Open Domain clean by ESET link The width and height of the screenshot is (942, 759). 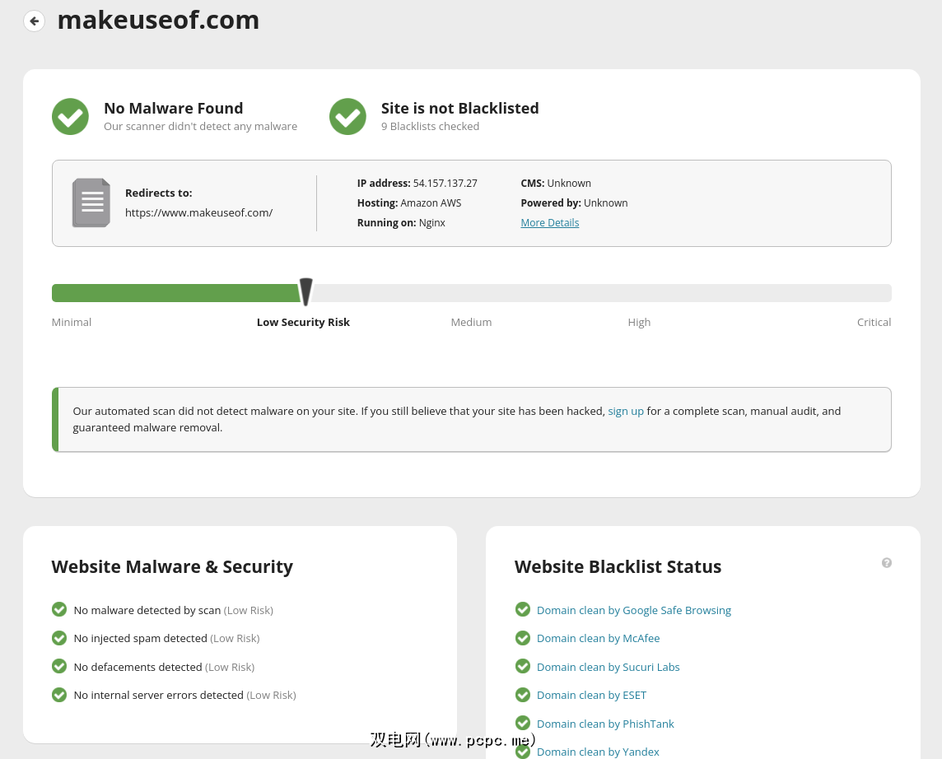[591, 695]
